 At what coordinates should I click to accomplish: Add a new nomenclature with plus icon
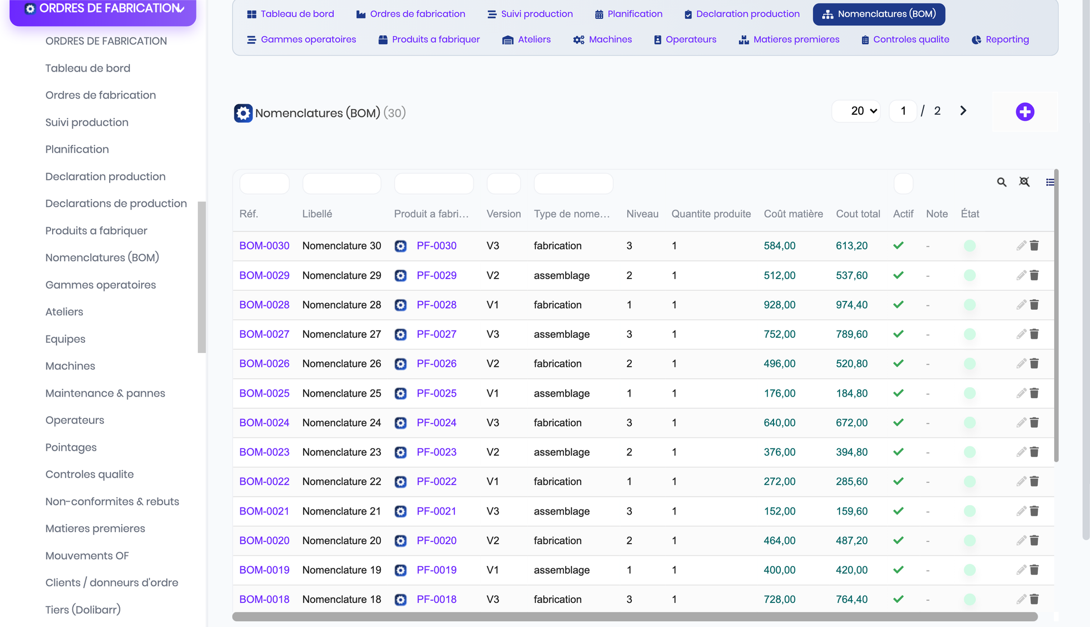coord(1025,112)
